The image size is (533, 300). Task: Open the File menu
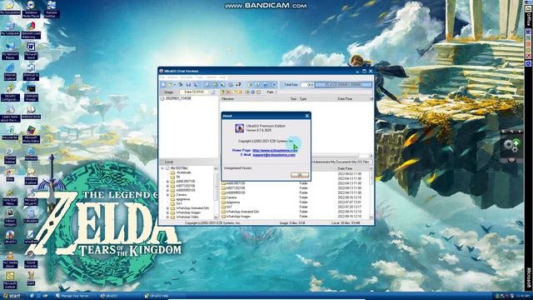tap(162, 77)
